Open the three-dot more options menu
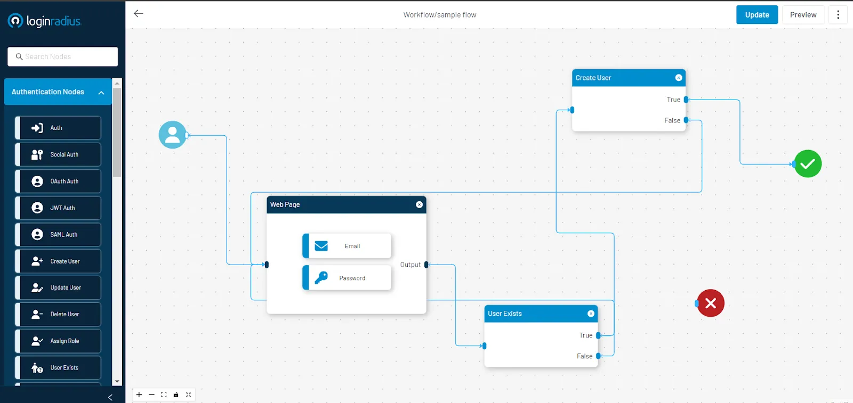The image size is (853, 403). [838, 15]
